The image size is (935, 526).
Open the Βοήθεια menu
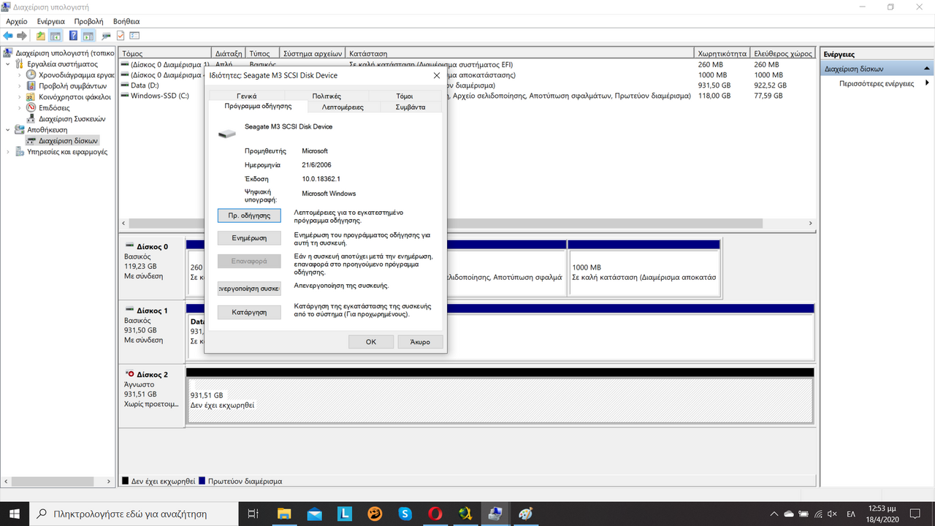(126, 21)
